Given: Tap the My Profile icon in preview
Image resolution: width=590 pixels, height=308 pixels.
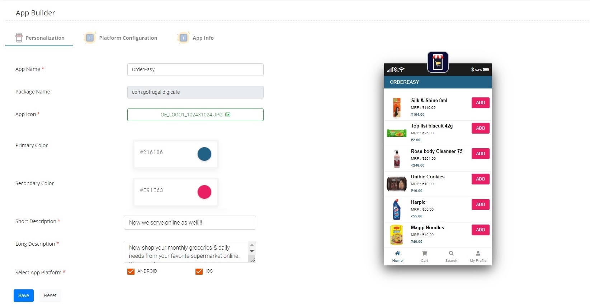Looking at the screenshot, I should (478, 254).
